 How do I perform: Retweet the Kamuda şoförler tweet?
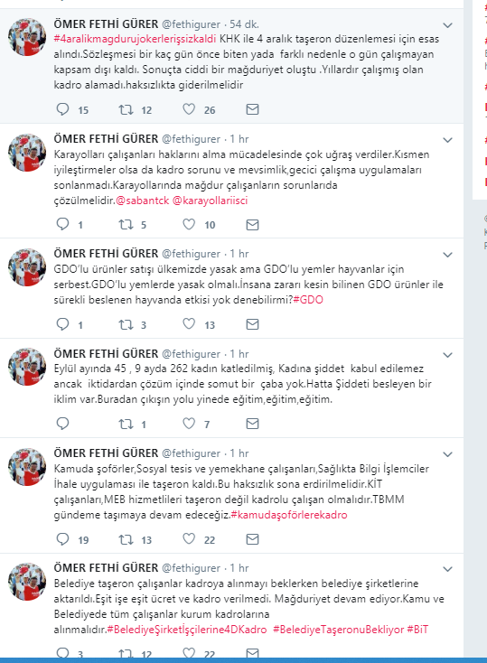tap(126, 539)
